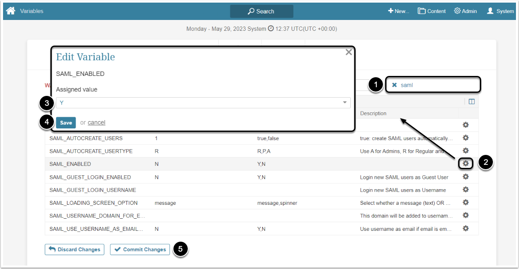Open the Content menu
Viewport: 519px width, 269px height.
[432, 11]
